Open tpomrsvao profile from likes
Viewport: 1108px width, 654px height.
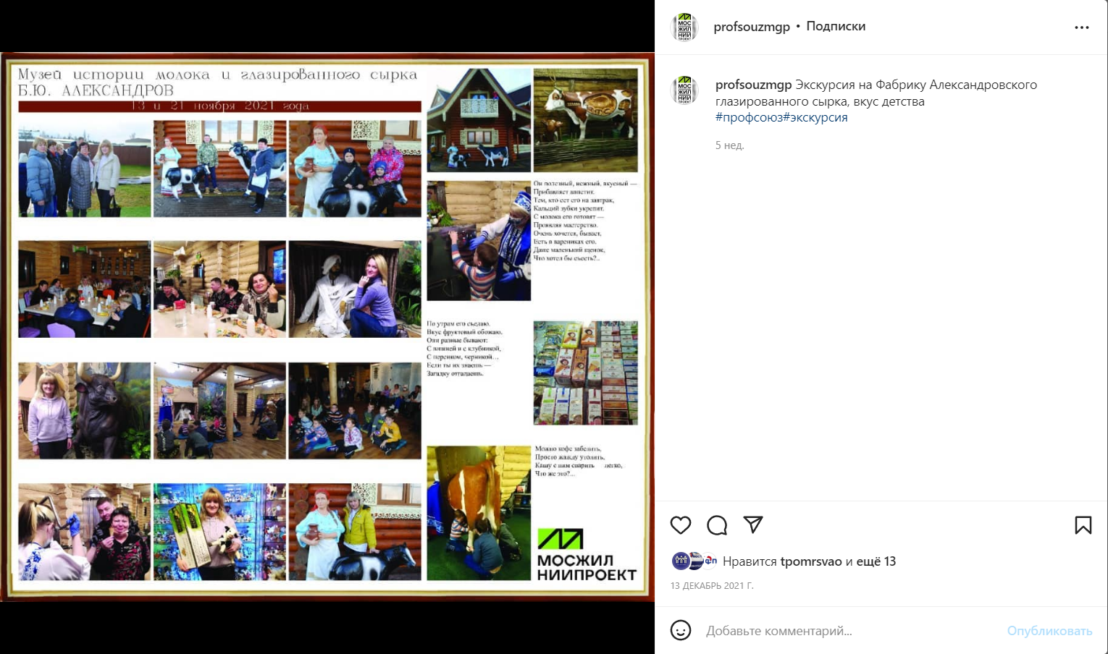[811, 561]
